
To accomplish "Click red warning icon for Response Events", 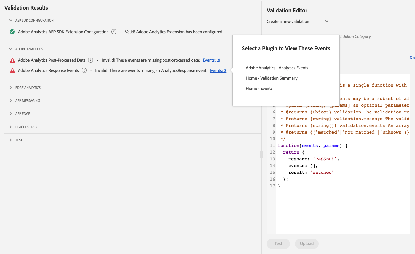I will click(12, 70).
